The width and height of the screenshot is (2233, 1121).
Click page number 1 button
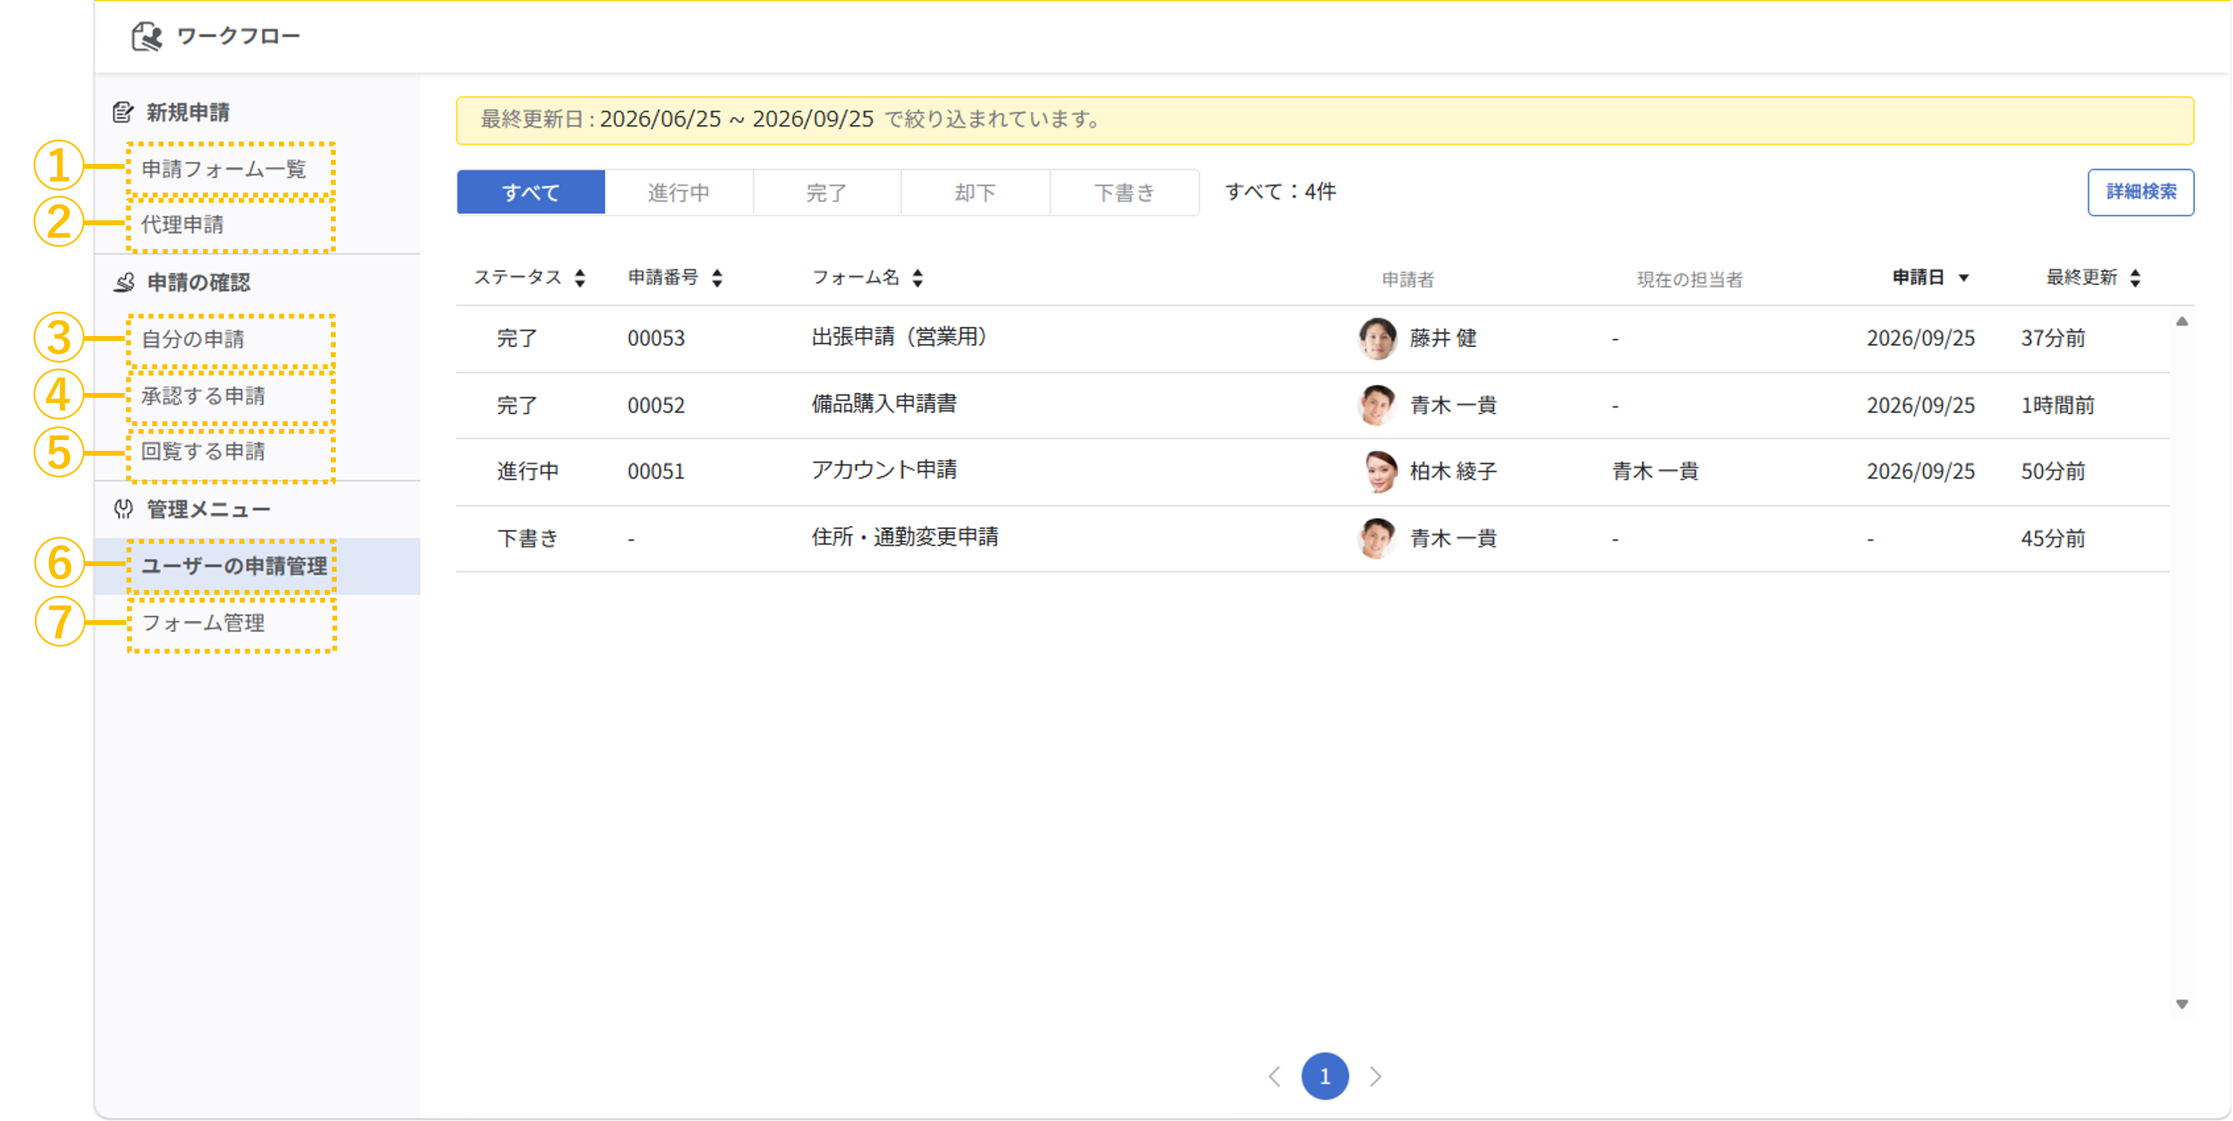pyautogui.click(x=1325, y=1076)
